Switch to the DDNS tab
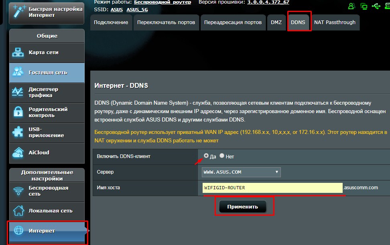The height and width of the screenshot is (245, 390). coord(298,22)
